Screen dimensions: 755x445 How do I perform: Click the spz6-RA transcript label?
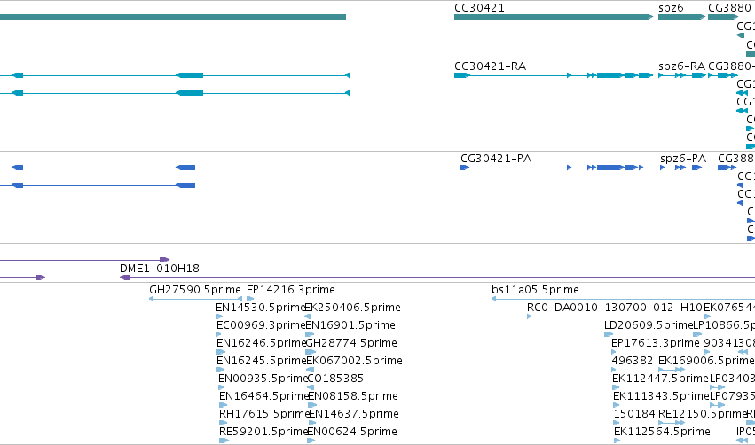click(x=681, y=66)
